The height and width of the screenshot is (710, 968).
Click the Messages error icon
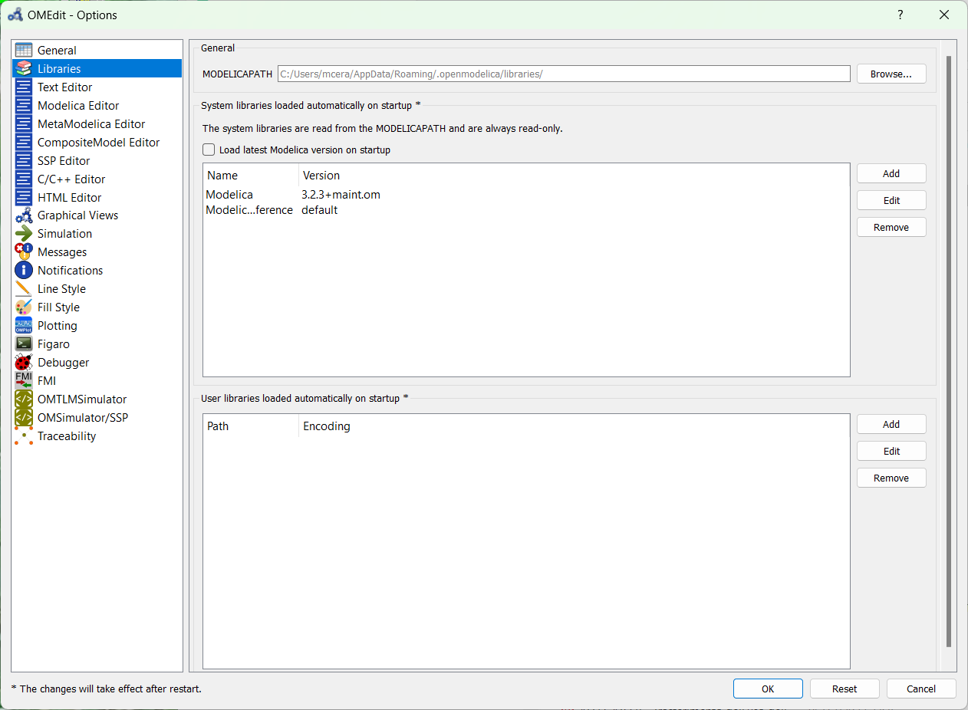click(24, 252)
